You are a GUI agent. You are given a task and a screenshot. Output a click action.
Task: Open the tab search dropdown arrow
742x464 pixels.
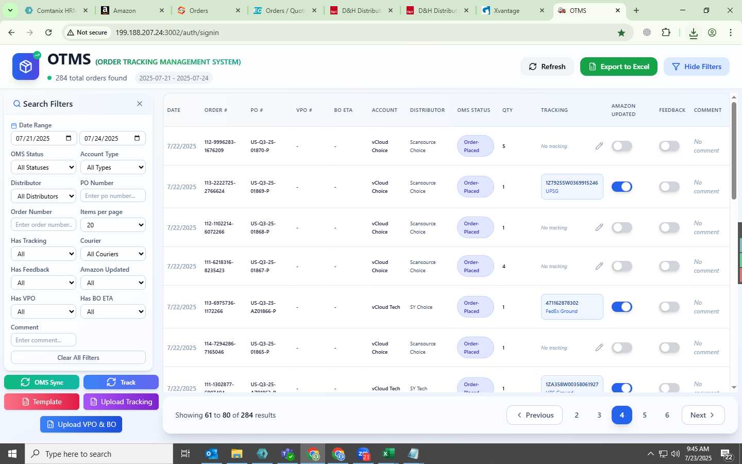point(10,10)
